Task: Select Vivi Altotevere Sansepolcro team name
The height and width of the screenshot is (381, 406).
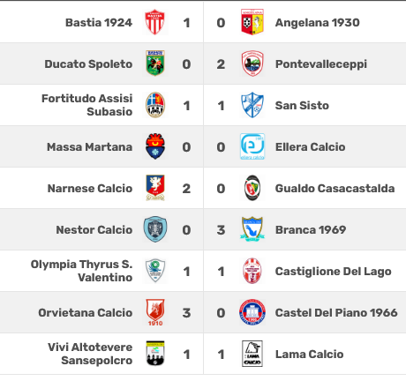Action: coord(90,354)
